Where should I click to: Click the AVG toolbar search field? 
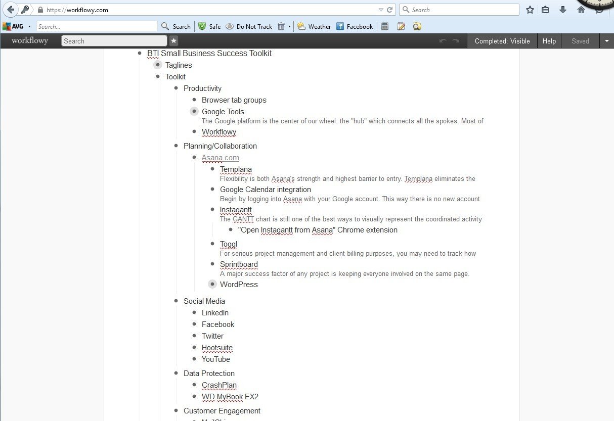click(x=97, y=26)
